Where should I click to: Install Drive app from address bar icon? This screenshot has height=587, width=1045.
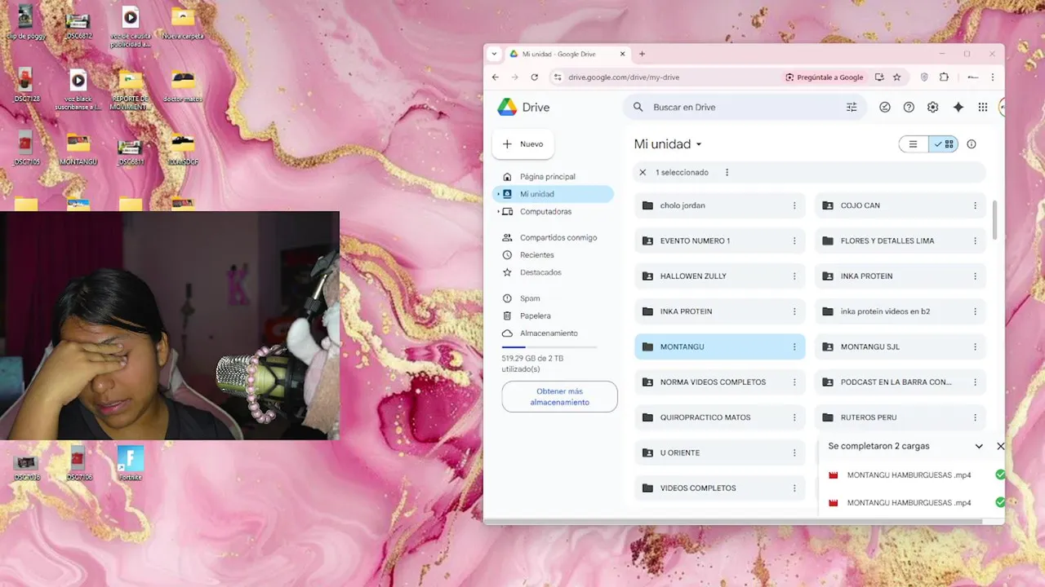[x=879, y=77]
